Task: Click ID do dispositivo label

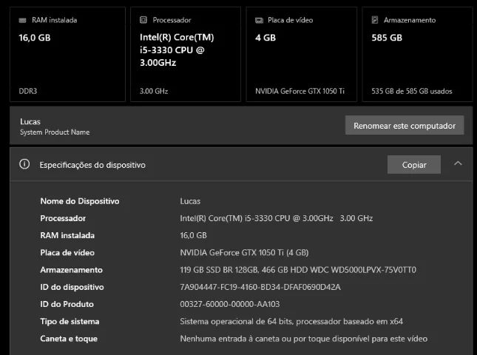Action: click(x=72, y=287)
